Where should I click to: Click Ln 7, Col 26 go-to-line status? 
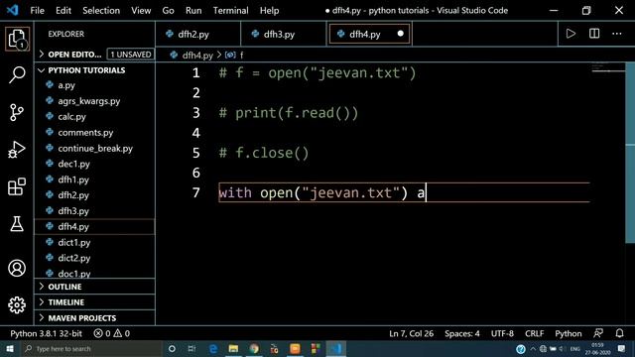411,333
